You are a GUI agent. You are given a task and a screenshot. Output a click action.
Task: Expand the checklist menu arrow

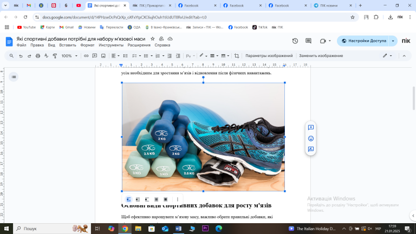click(140, 56)
